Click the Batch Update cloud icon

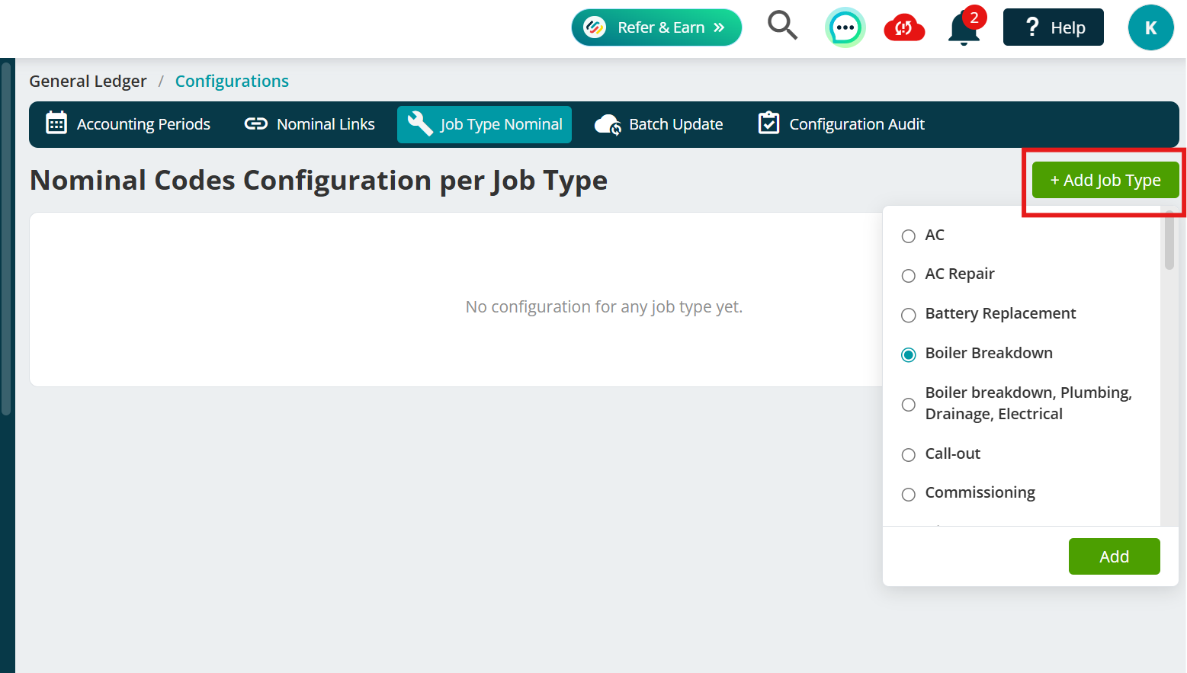tap(608, 124)
